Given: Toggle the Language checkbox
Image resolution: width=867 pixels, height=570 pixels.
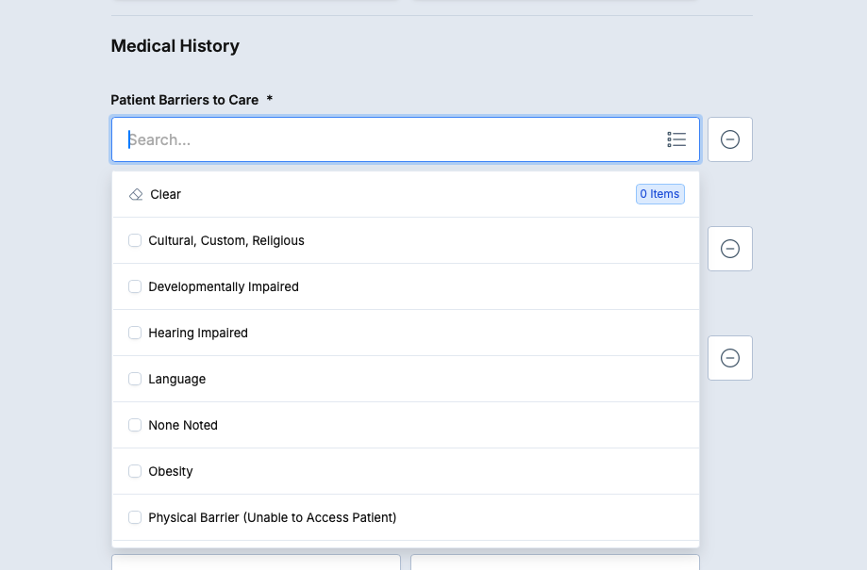Looking at the screenshot, I should tap(135, 379).
